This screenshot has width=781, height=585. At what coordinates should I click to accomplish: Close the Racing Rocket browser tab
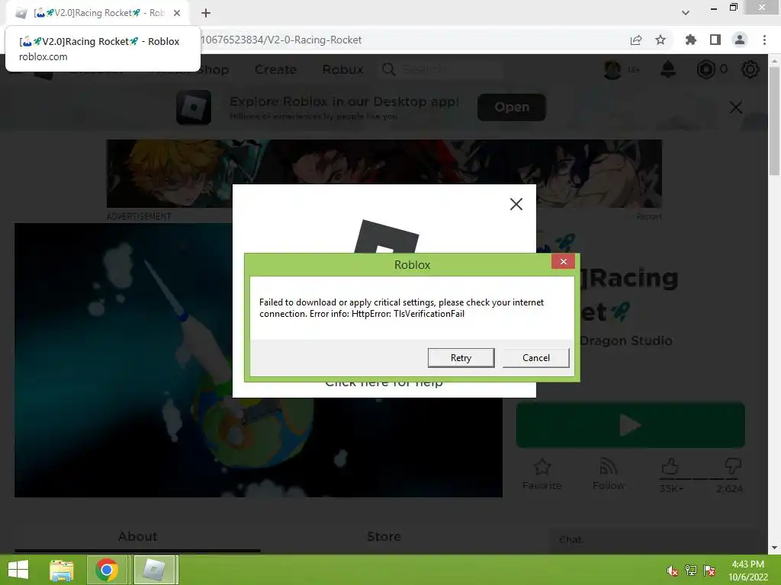pos(177,13)
